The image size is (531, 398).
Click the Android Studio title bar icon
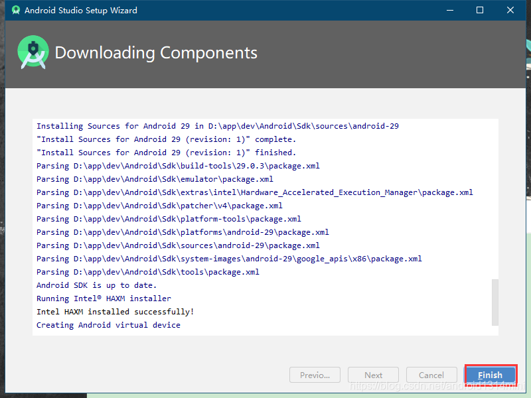tap(15, 10)
